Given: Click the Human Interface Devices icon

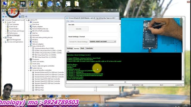Looking at the screenshot, I should (x=31, y=29).
